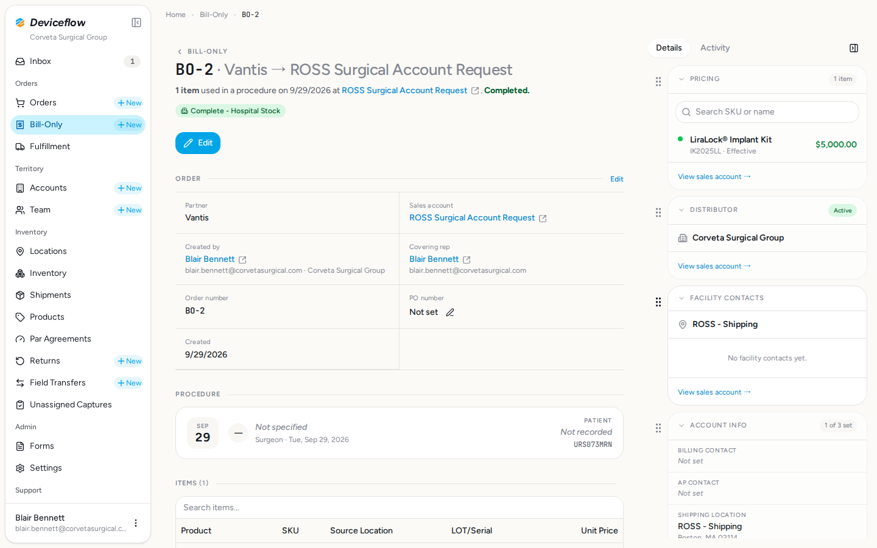Click the blue Edit button

pyautogui.click(x=198, y=143)
